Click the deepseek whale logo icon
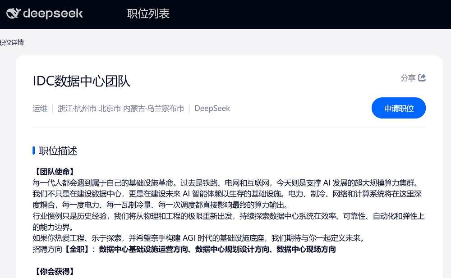This screenshot has width=451, height=278. [x=14, y=13]
